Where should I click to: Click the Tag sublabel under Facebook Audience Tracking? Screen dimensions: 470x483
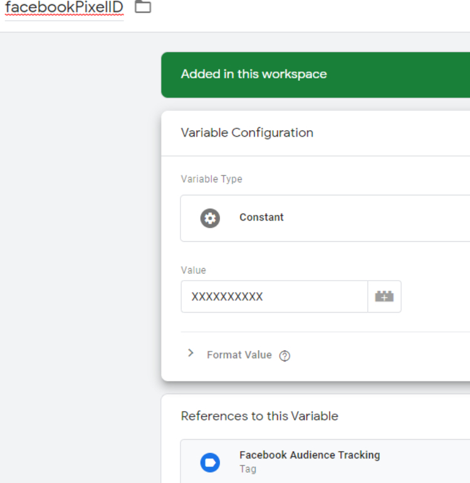248,469
